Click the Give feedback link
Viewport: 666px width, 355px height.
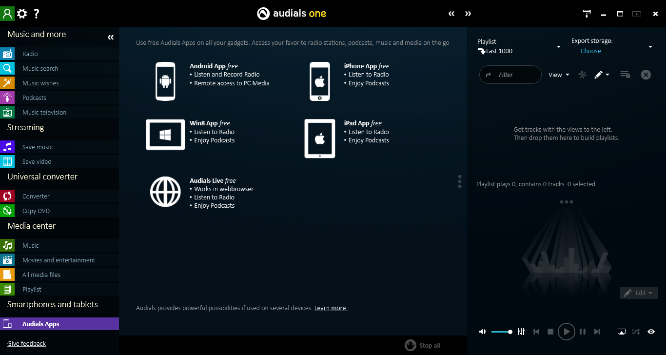tap(26, 344)
